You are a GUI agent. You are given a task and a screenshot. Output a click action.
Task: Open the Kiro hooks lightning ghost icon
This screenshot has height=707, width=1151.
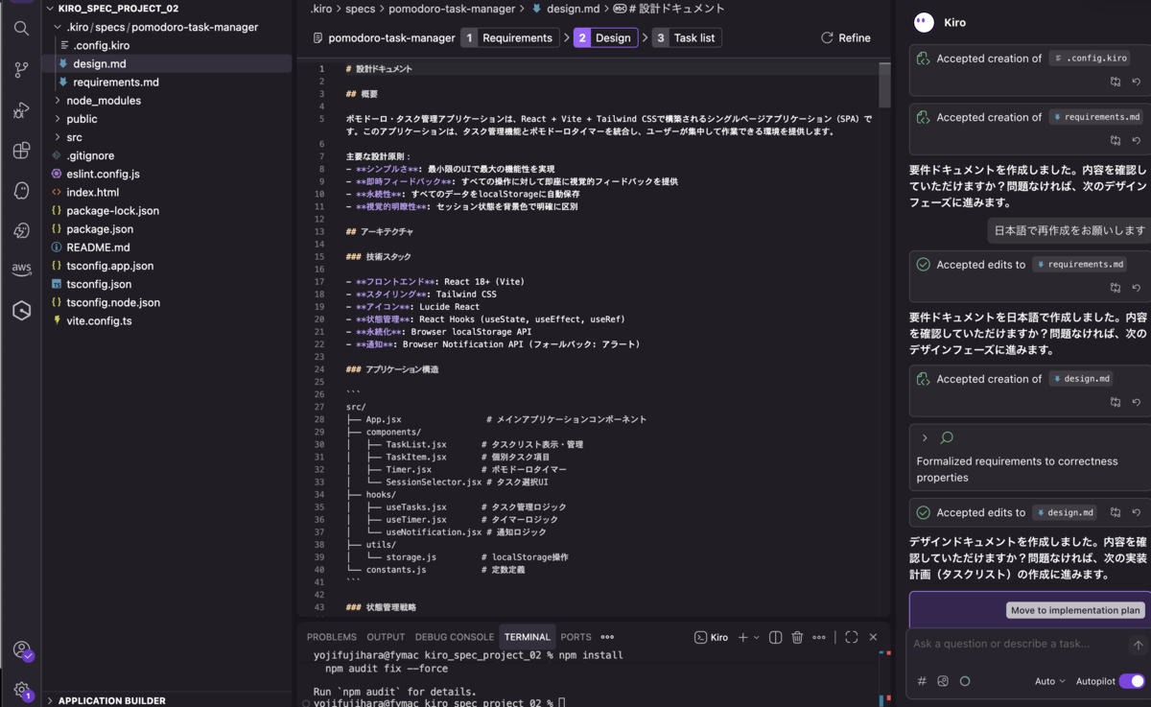pos(21,231)
